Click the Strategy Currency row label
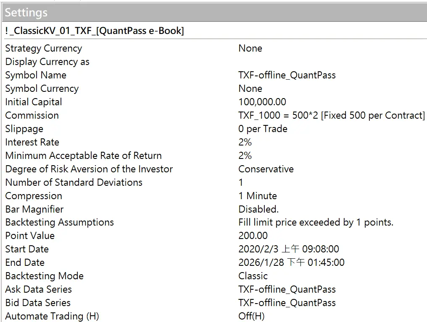The height and width of the screenshot is (322, 427). 43,48
